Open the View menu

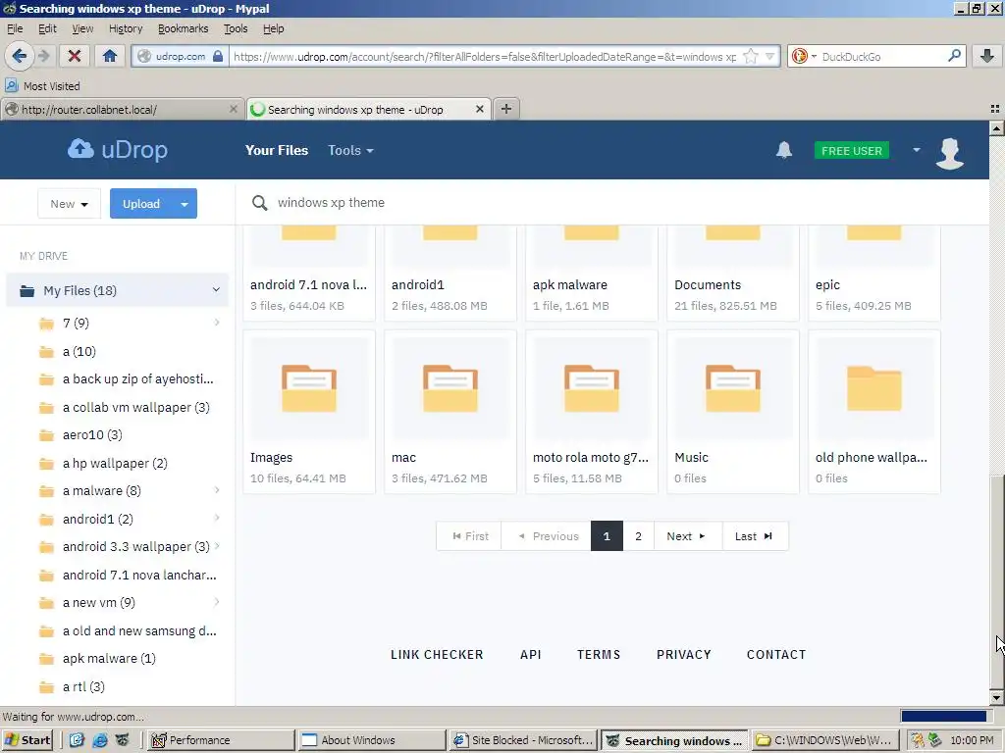pyautogui.click(x=82, y=28)
